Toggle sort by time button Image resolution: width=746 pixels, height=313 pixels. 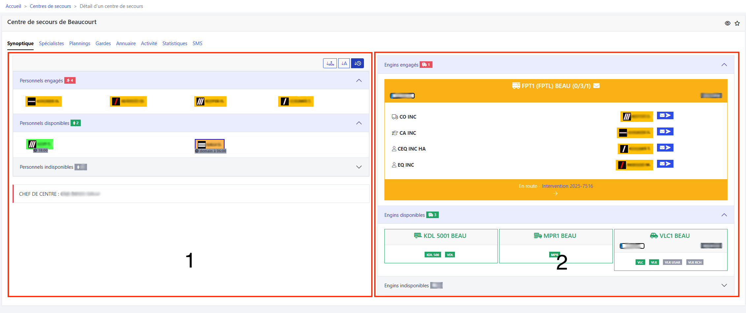(357, 63)
